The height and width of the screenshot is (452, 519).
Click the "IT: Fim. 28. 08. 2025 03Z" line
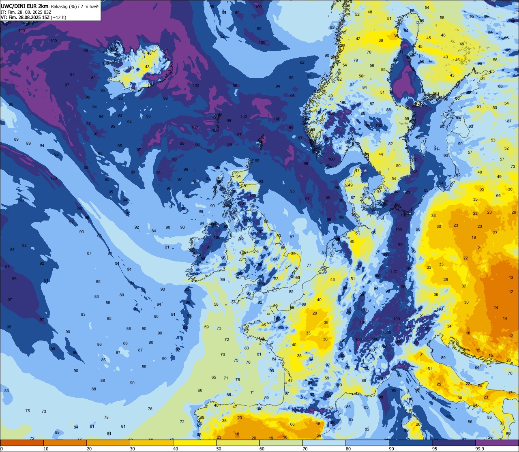click(x=25, y=12)
